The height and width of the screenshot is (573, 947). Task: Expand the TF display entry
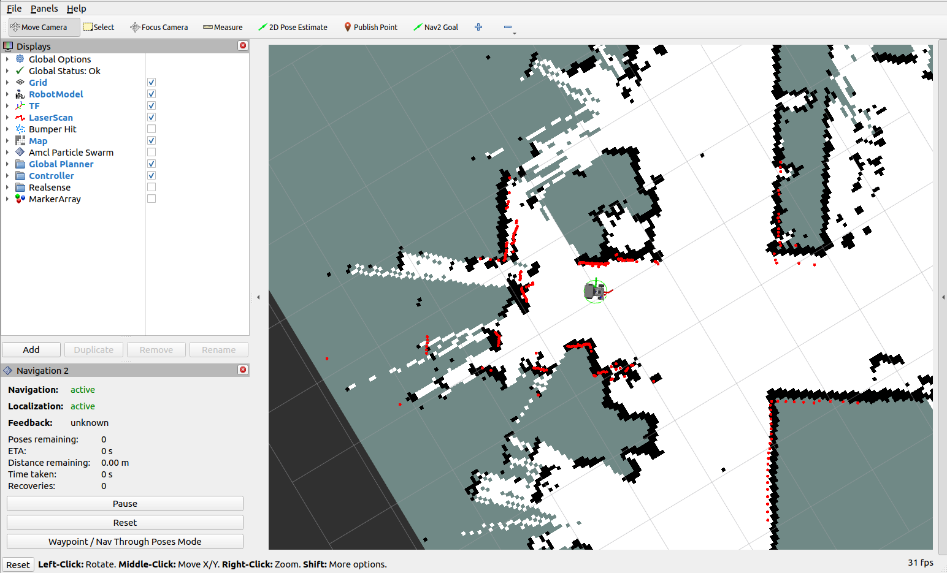pos(7,105)
